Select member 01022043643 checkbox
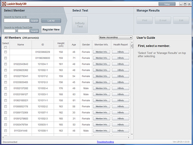The width and height of the screenshot is (193, 145). (x=5, y=64)
